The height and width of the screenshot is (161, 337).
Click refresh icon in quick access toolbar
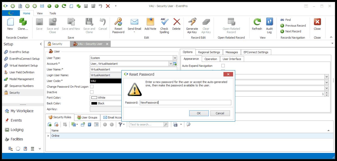(64, 6)
